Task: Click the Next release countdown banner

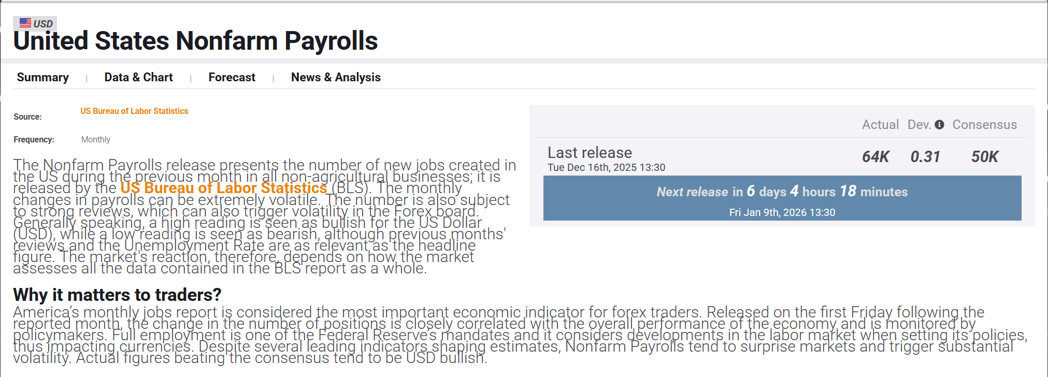Action: point(782,198)
